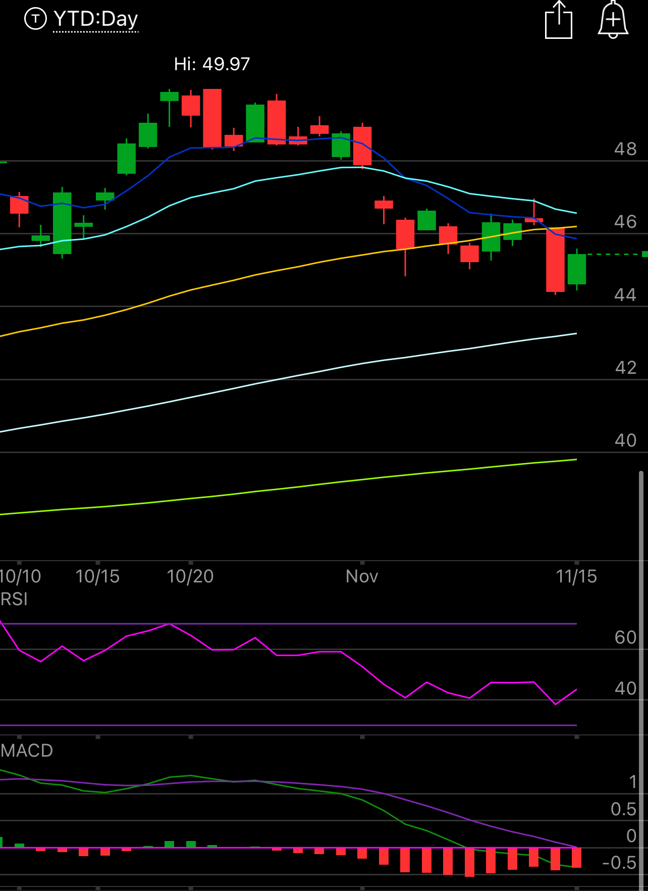
Task: Click the RSI 60 level label
Action: (x=626, y=637)
